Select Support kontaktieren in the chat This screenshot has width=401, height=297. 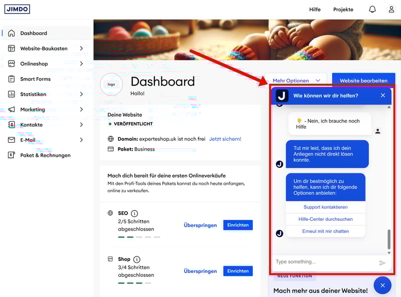tap(325, 207)
